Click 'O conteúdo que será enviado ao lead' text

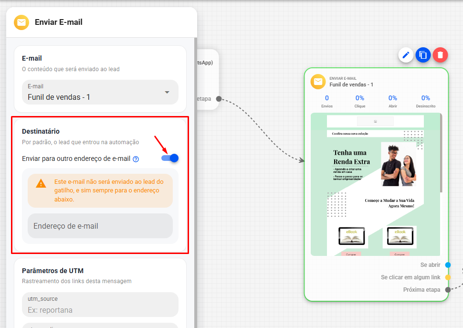[x=71, y=69]
